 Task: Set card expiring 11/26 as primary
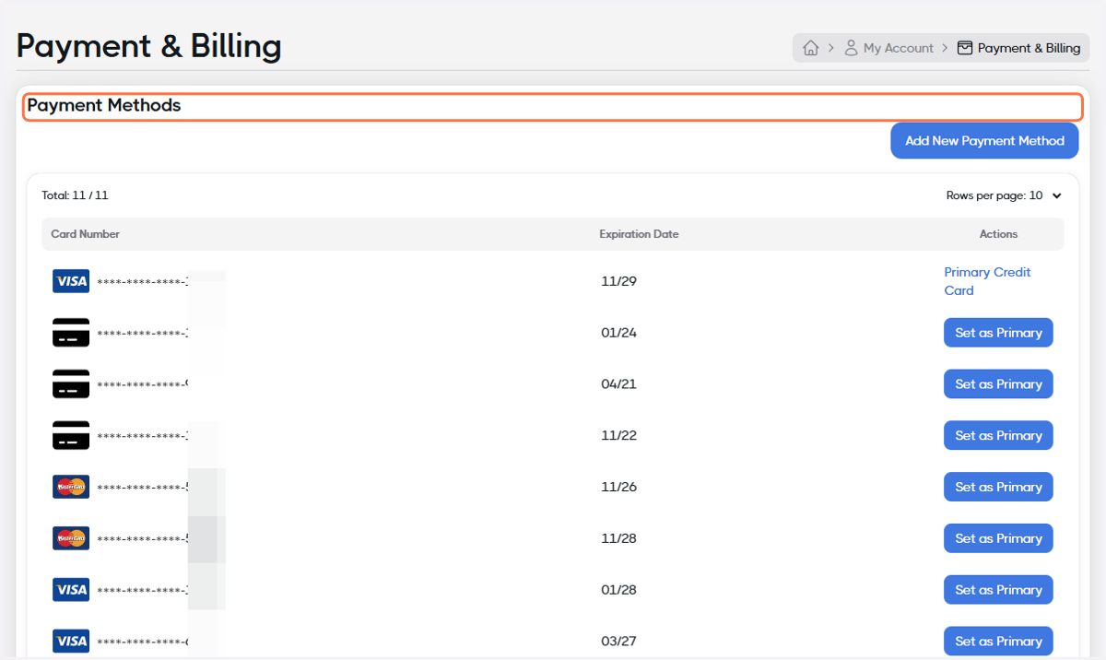coord(998,488)
